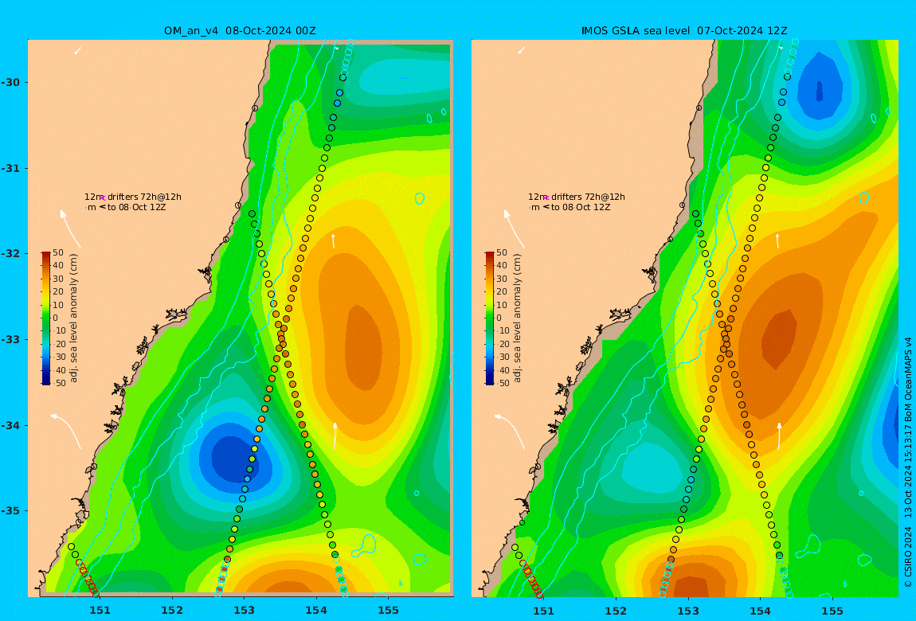
Task: Select the -32 latitude axis label
Action: tap(10, 253)
